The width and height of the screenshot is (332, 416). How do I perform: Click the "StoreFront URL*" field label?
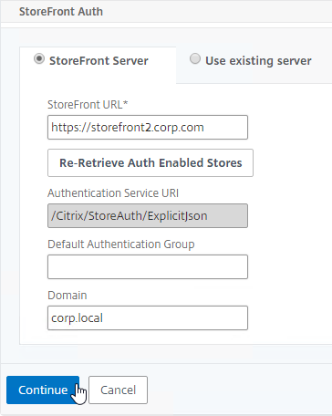pyautogui.click(x=88, y=105)
